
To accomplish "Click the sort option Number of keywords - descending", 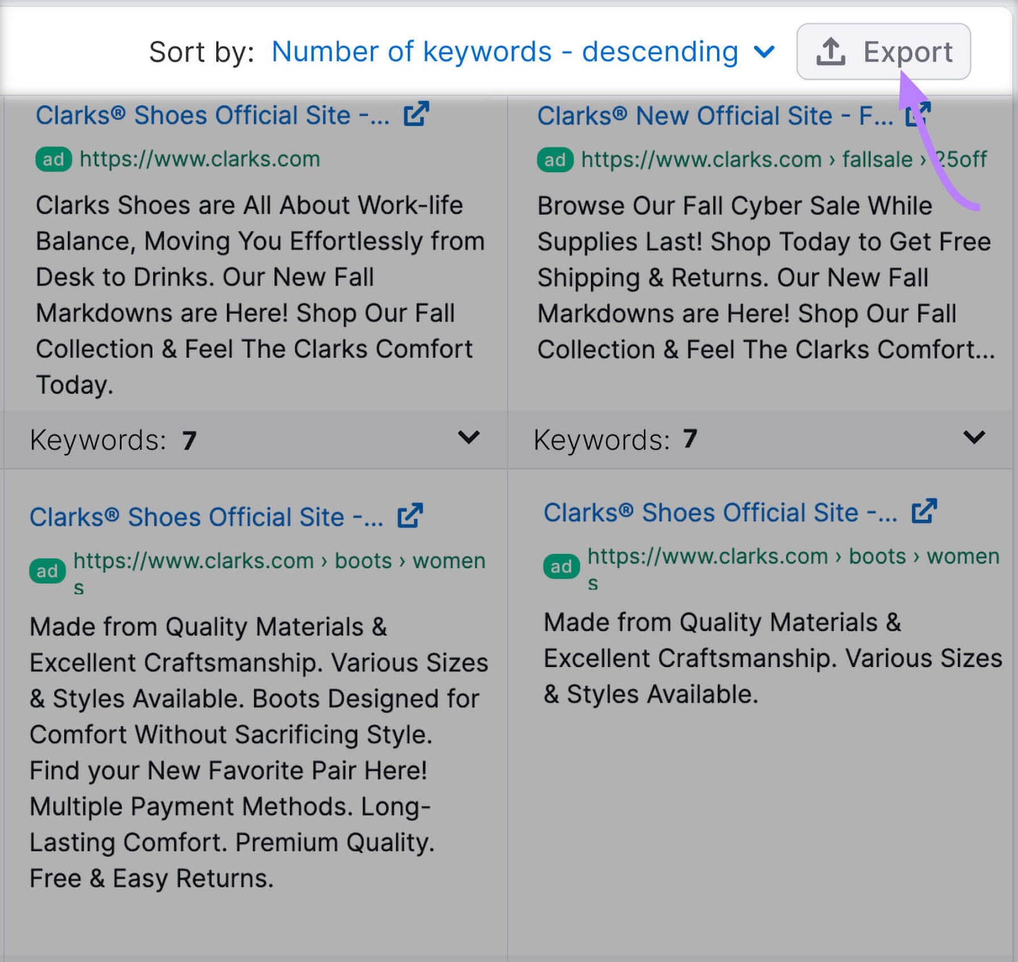I will coord(506,52).
